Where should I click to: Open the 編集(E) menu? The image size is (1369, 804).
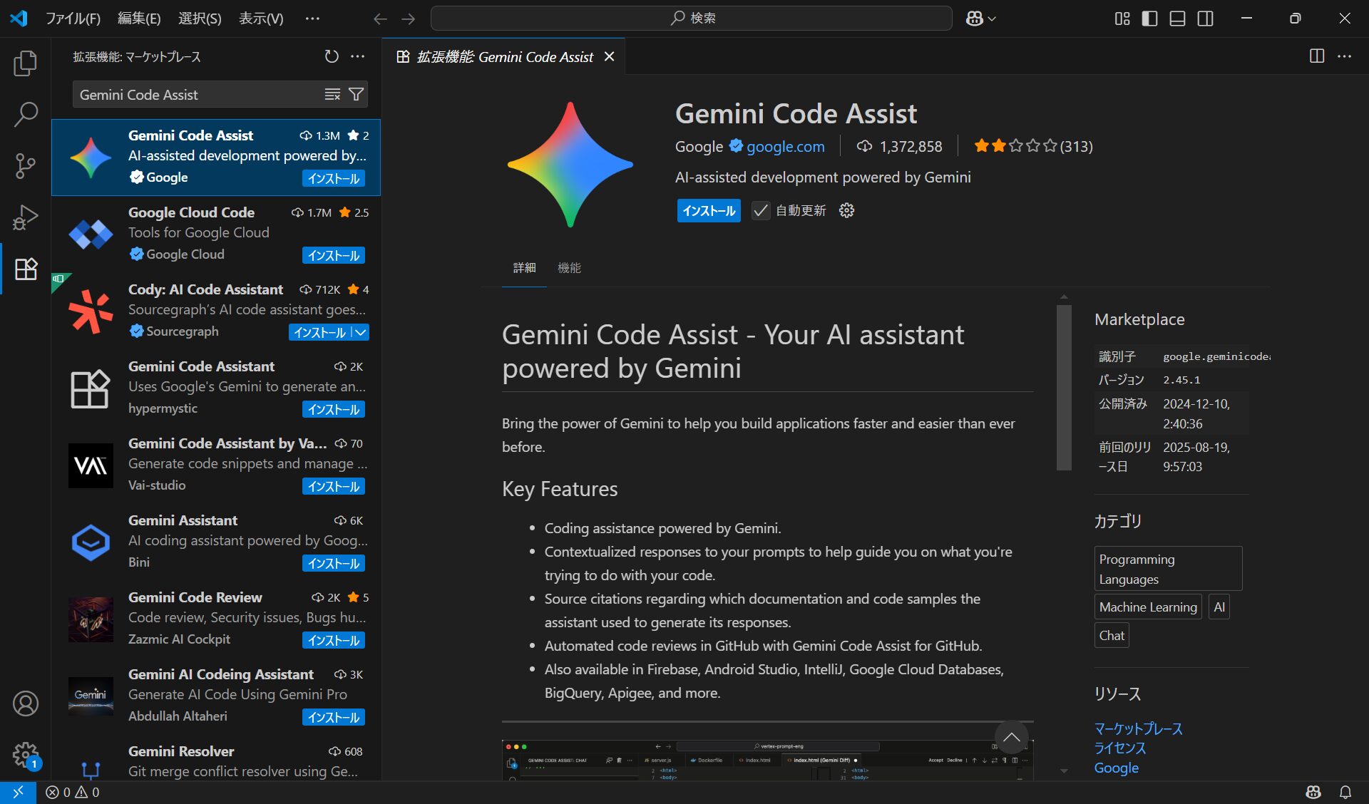click(139, 19)
